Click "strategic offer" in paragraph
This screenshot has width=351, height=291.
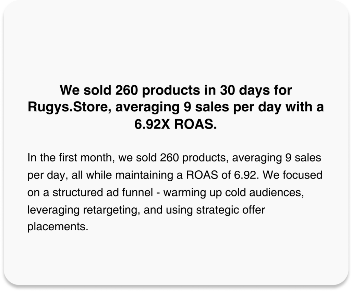click(231, 210)
